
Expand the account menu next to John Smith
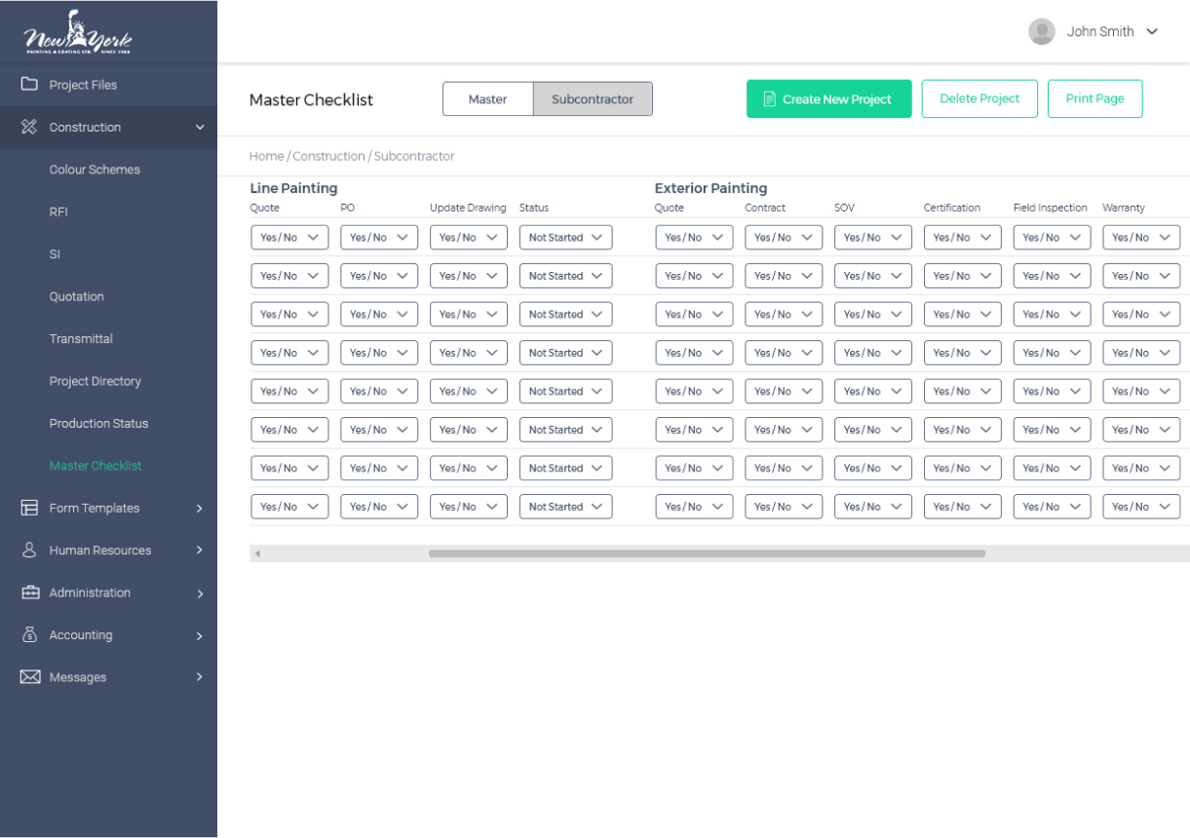pyautogui.click(x=1154, y=30)
